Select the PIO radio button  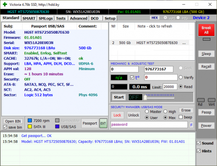[178, 17]
